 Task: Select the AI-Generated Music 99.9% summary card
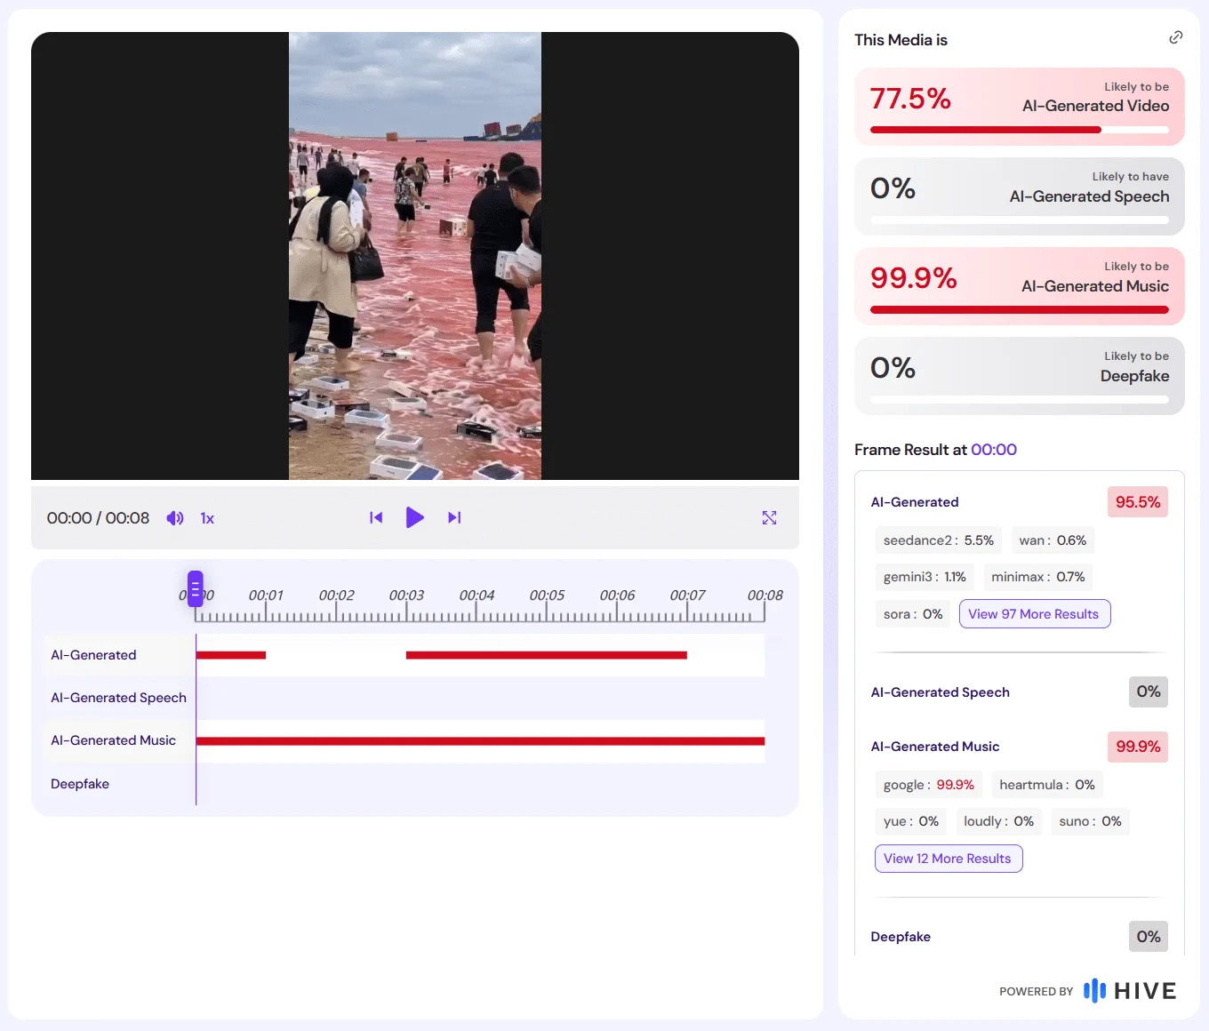1020,286
